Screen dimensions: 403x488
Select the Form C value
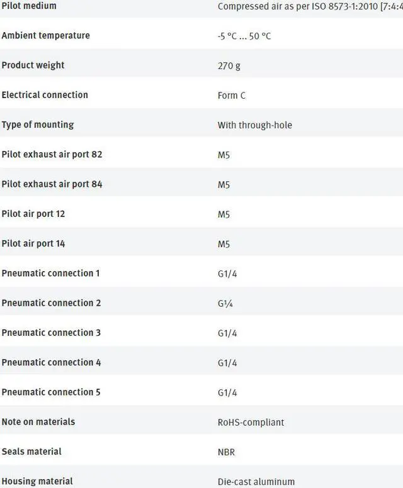[x=232, y=96]
